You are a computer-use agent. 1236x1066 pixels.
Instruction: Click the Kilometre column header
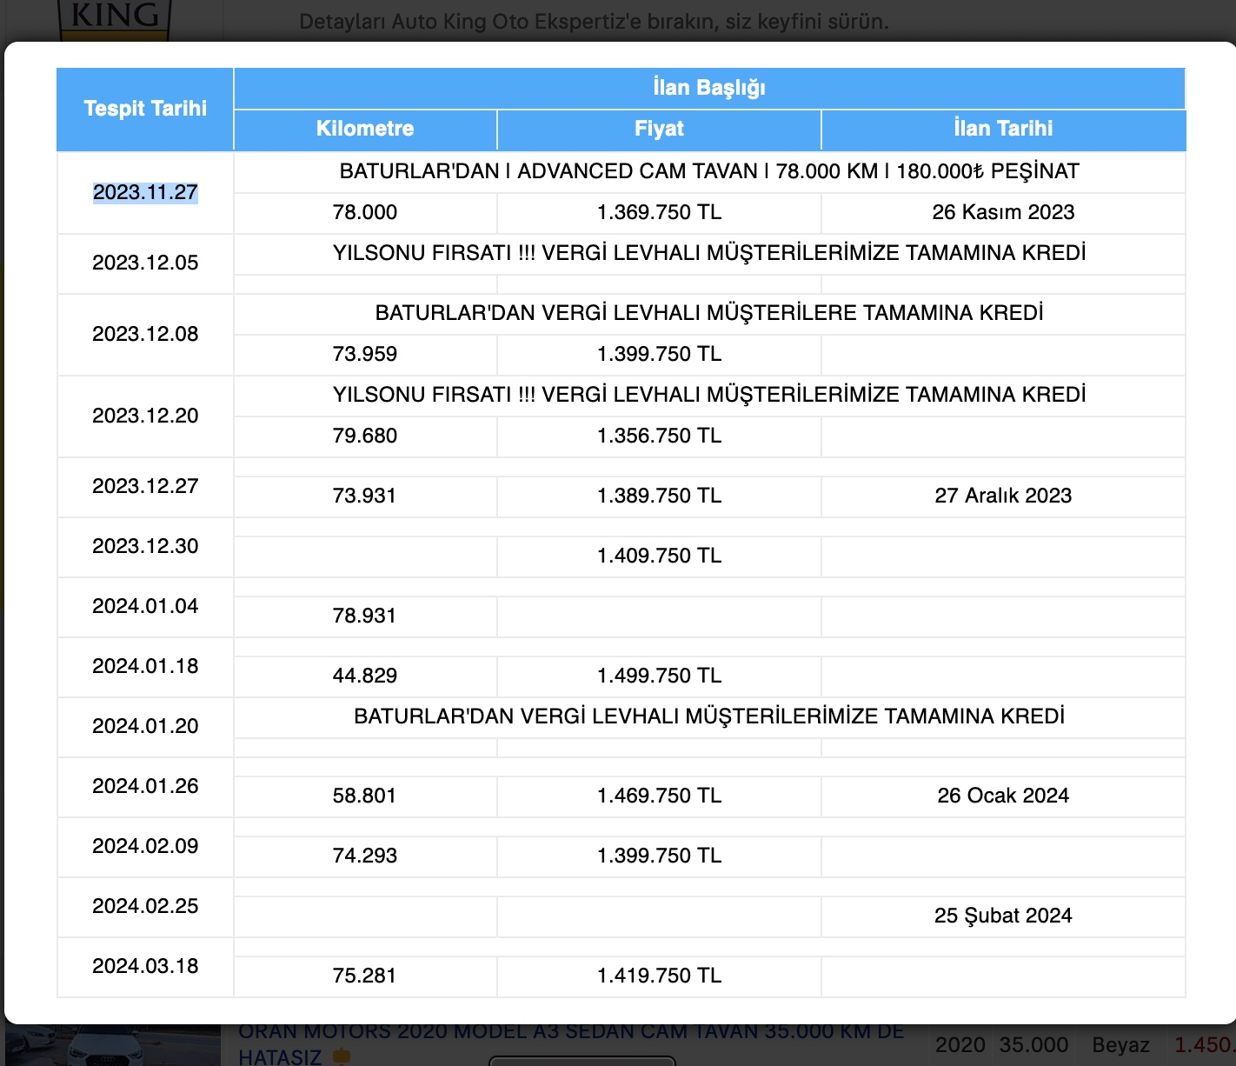365,130
